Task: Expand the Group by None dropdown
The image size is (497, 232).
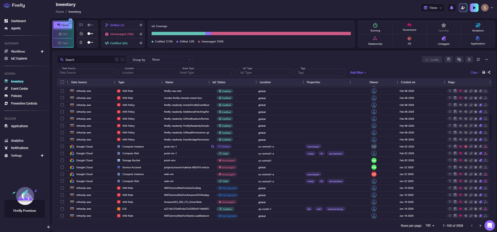Action: 171,60
